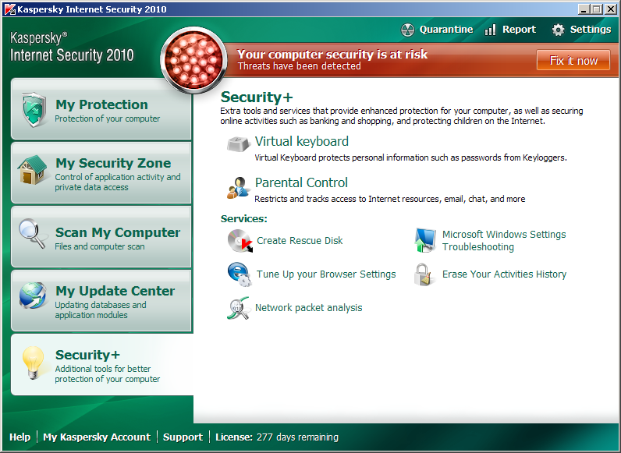
Task: Open the Network packet analysis link
Action: click(x=308, y=308)
